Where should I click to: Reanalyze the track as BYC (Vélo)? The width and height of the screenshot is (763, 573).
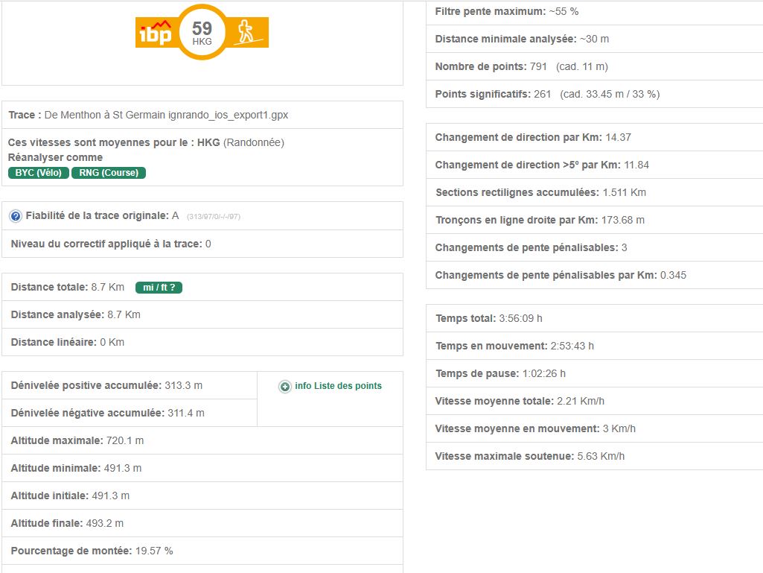(39, 173)
